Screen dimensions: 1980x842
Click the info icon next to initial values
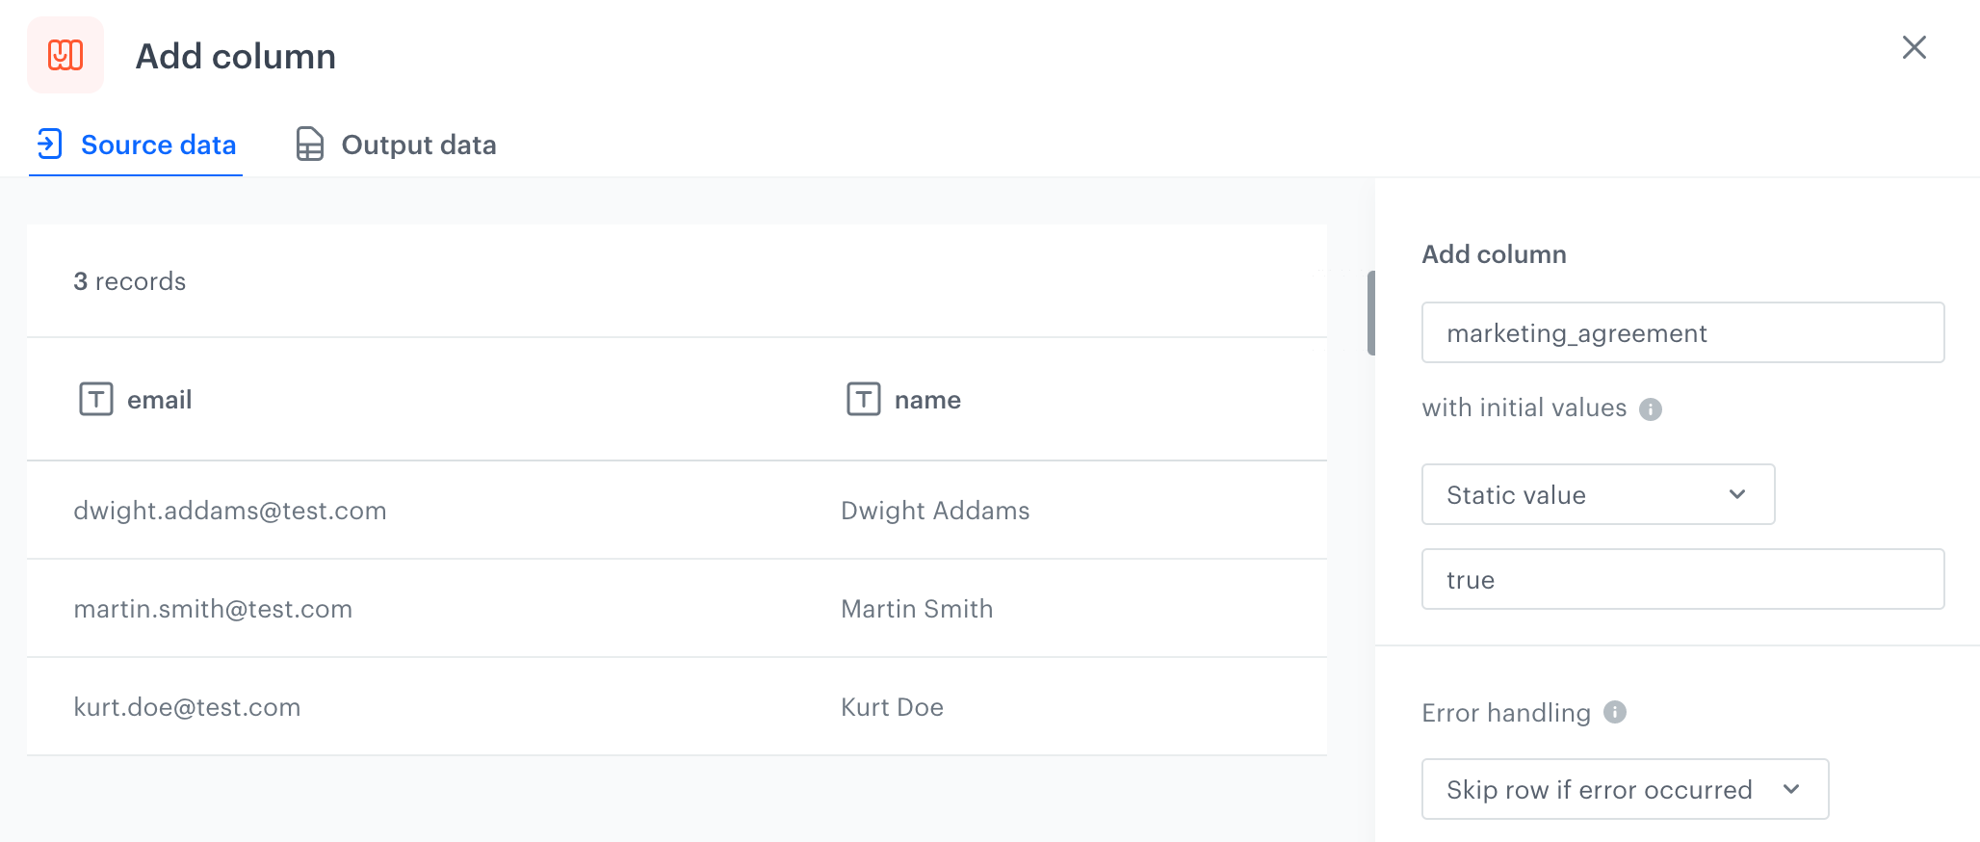point(1650,408)
